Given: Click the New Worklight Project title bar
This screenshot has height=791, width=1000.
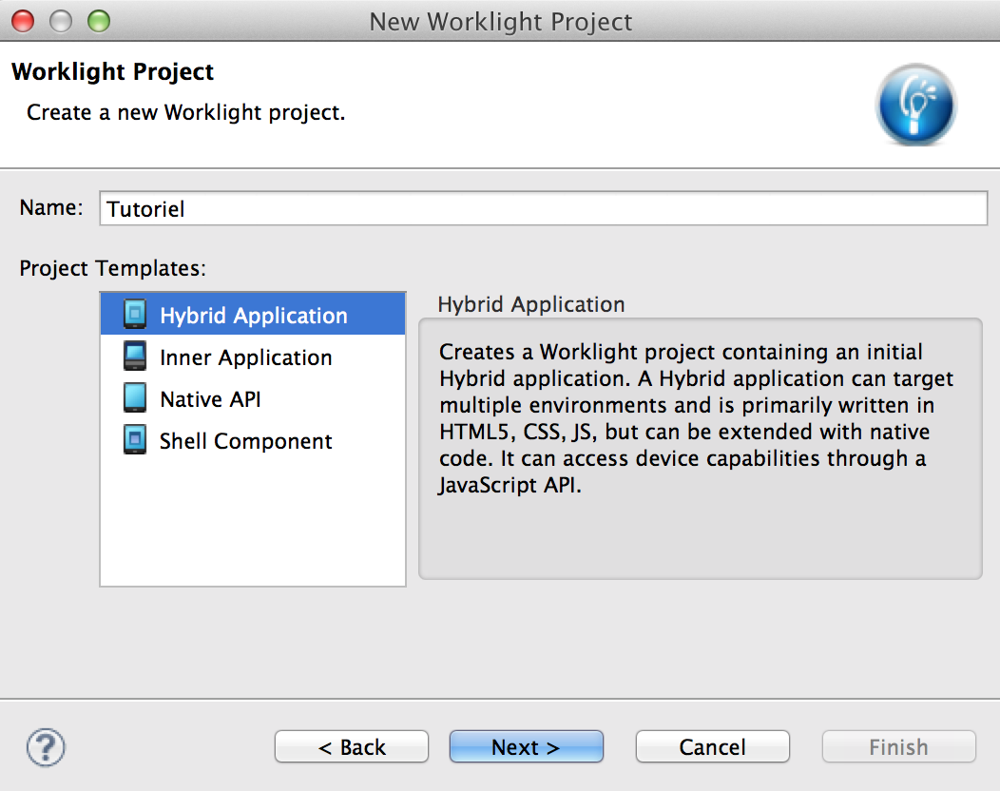Looking at the screenshot, I should [x=500, y=21].
